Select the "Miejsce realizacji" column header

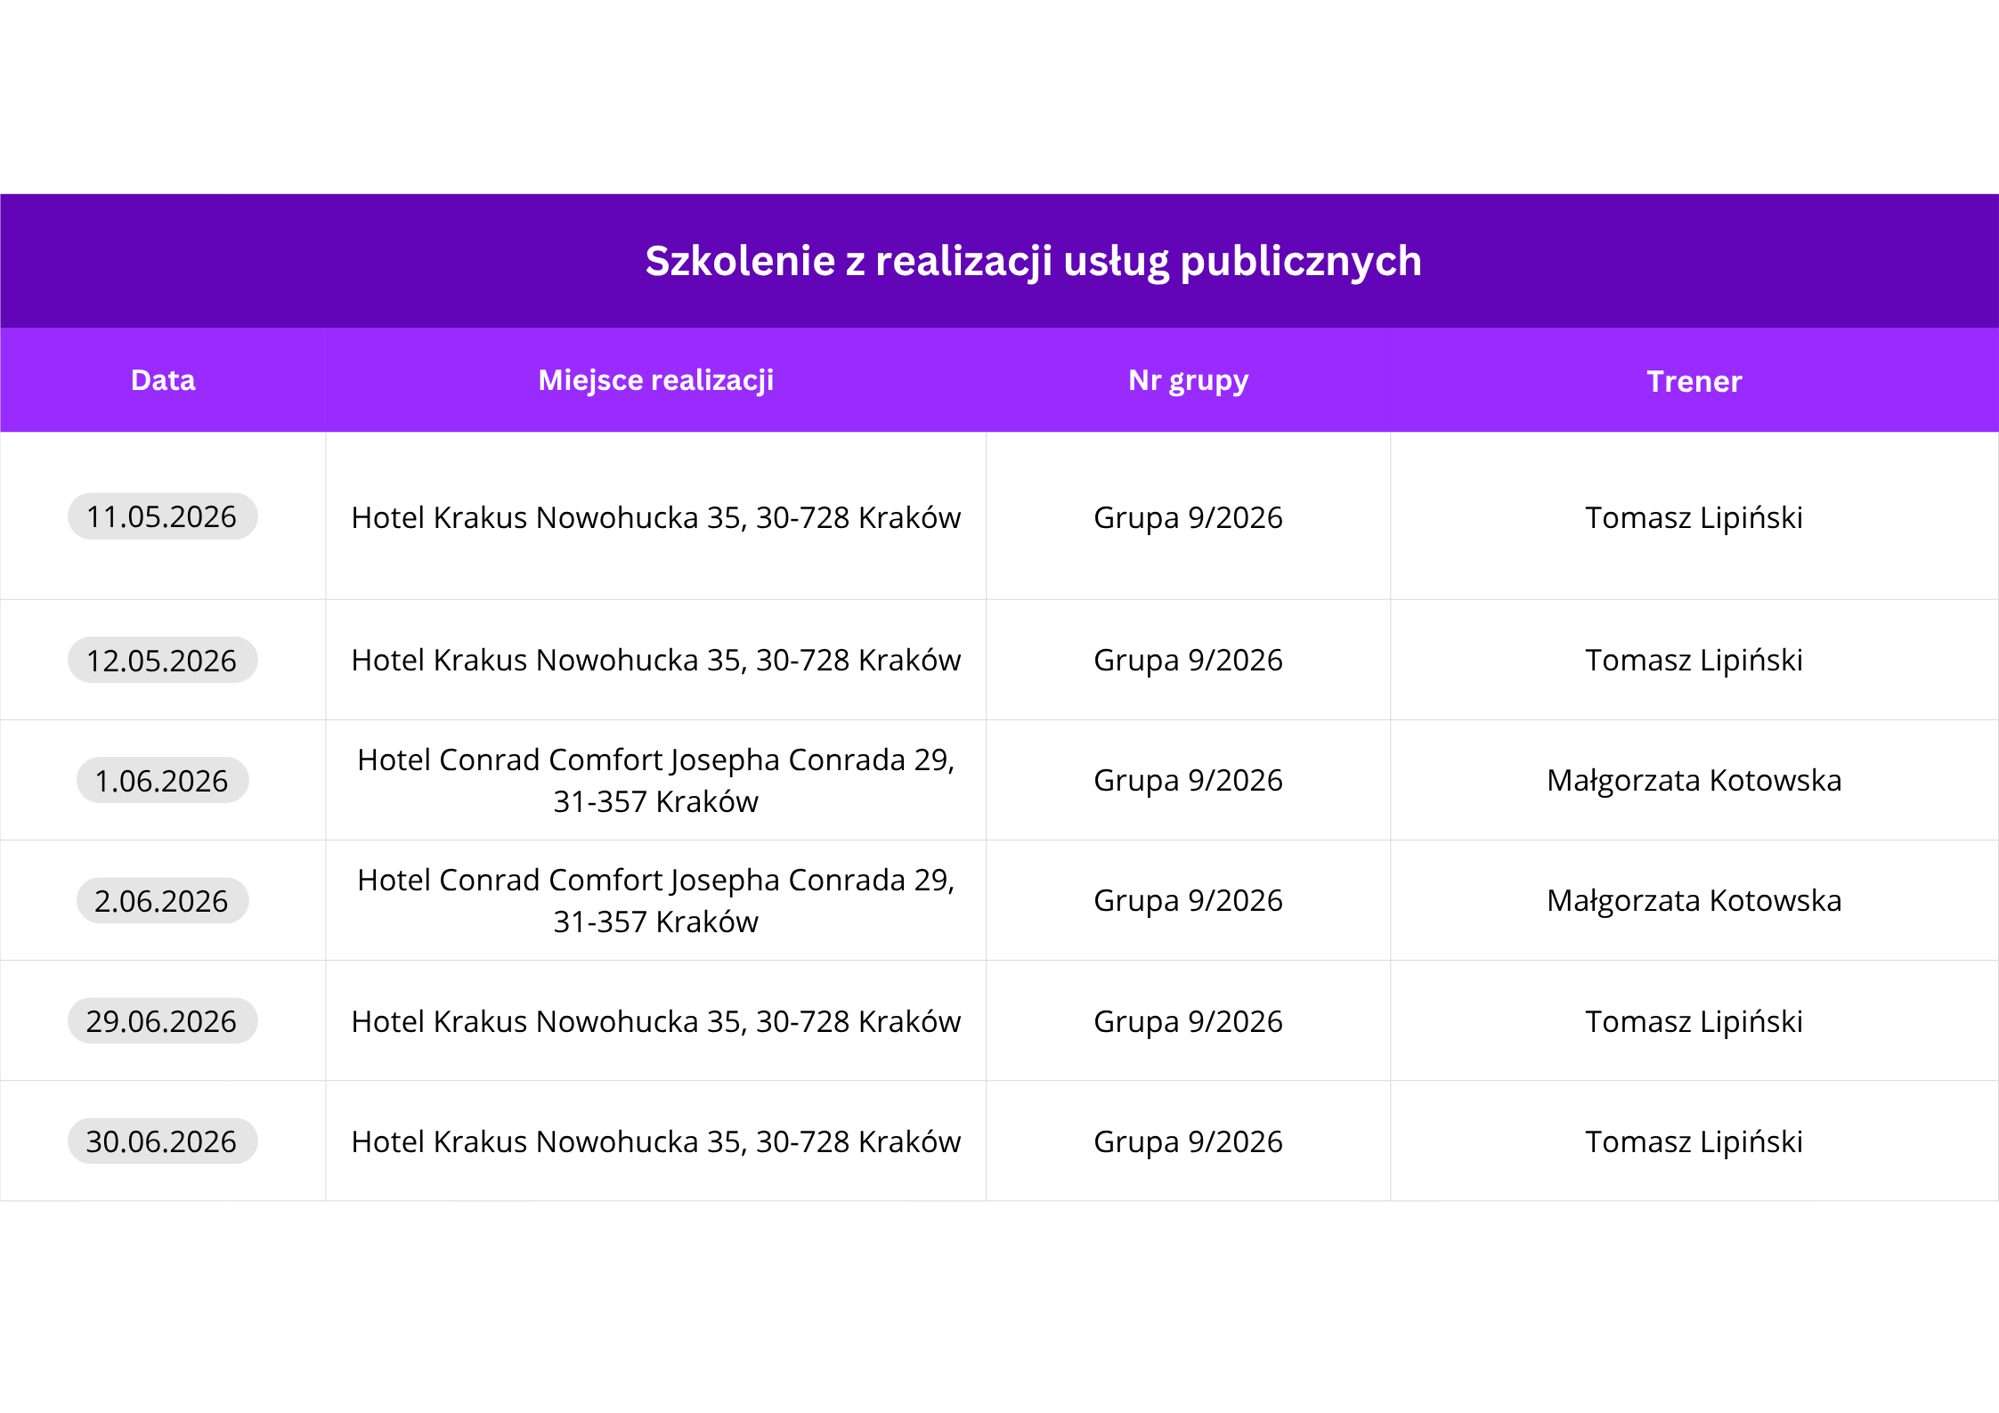coord(656,380)
